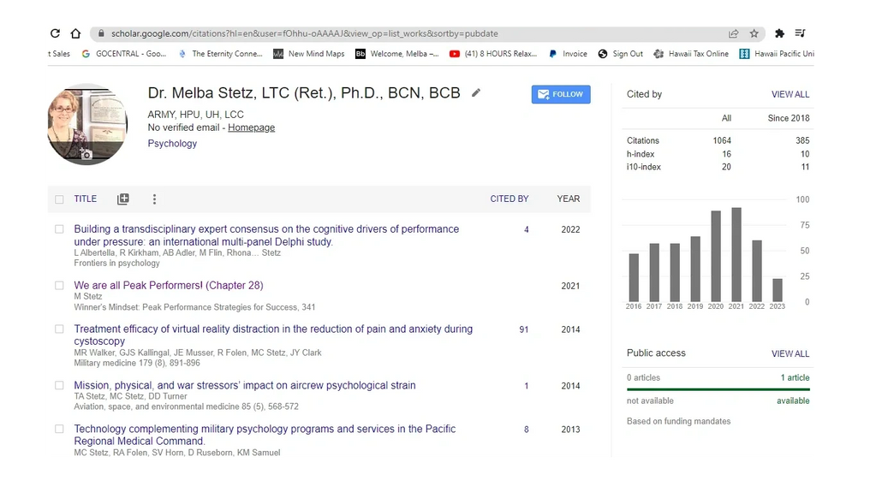Select the checkbox for We are all Peak Performers

point(59,286)
